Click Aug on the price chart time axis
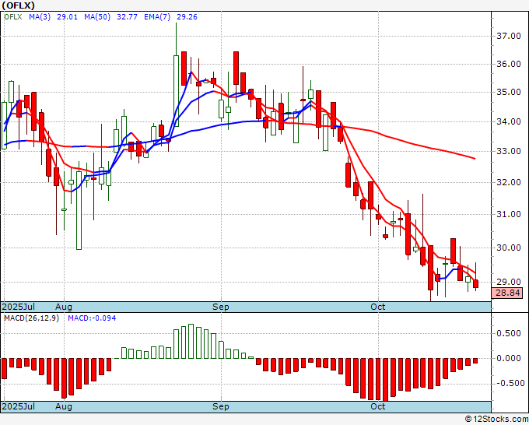This screenshot has height=425, width=529. point(63,307)
